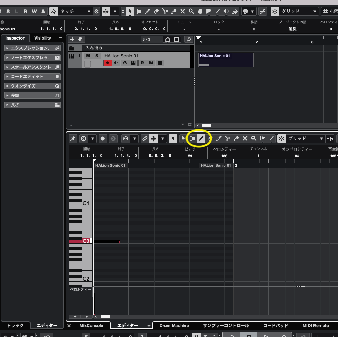The width and height of the screenshot is (338, 337).
Task: Click the project area horizontal scrollbar thumb
Action: pos(206,125)
